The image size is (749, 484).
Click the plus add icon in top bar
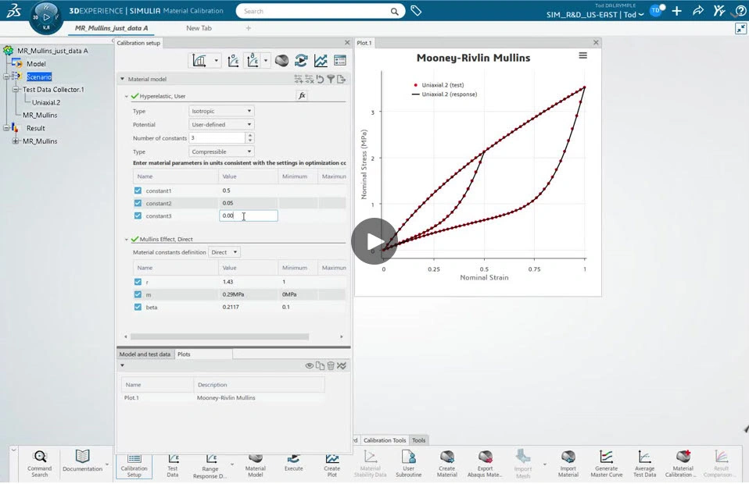(677, 11)
